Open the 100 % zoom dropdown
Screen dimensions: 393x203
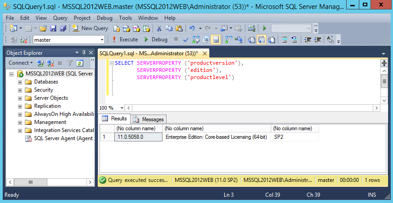tap(122, 108)
